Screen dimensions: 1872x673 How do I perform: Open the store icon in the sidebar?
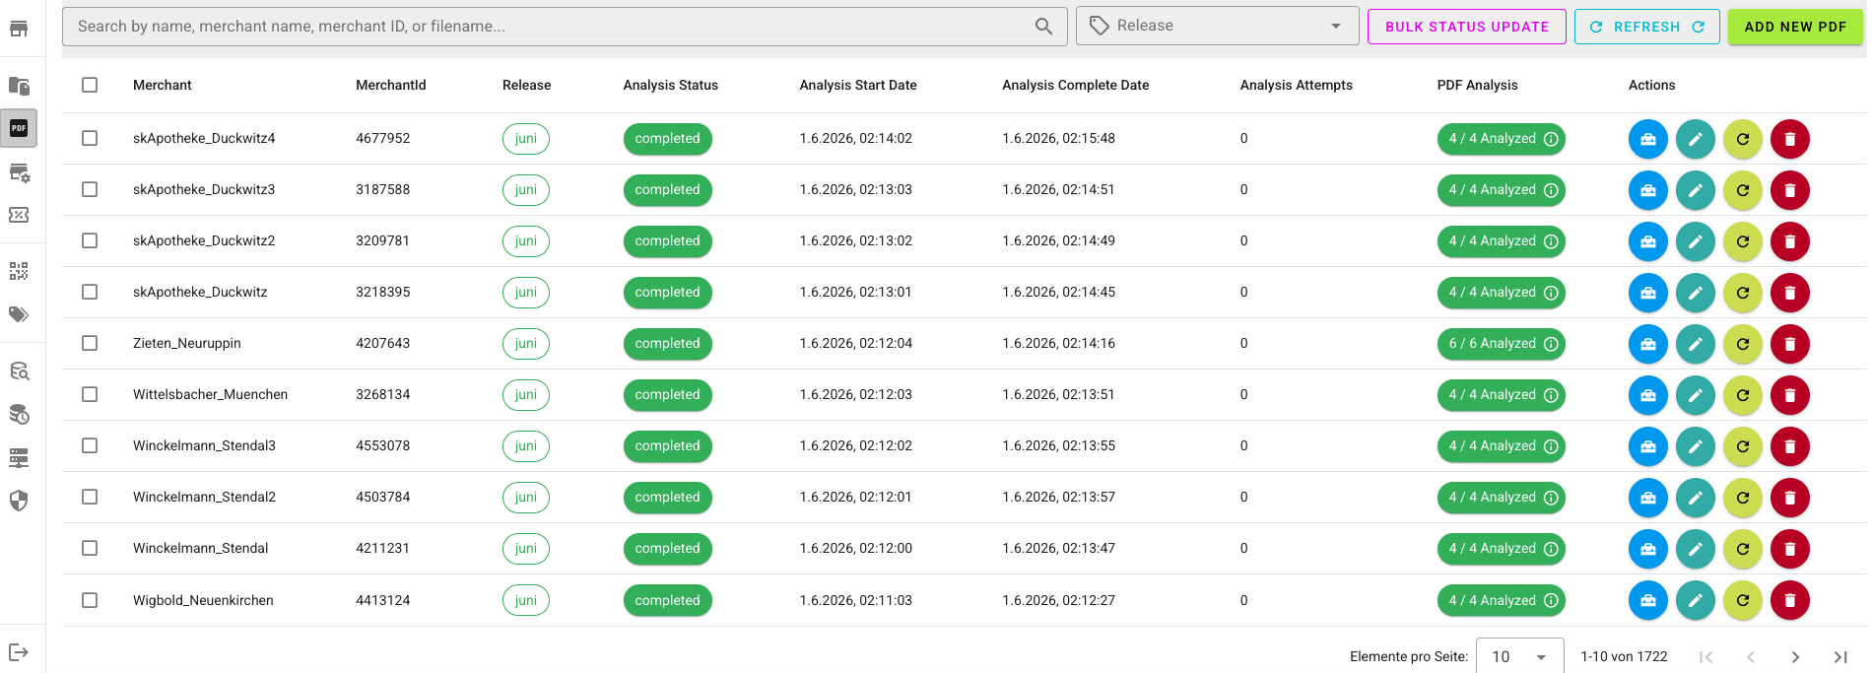click(x=19, y=29)
